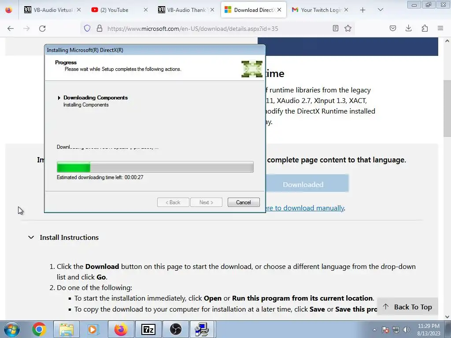The width and height of the screenshot is (451, 338).
Task: Open Windows Explorer from the taskbar
Action: tap(67, 329)
